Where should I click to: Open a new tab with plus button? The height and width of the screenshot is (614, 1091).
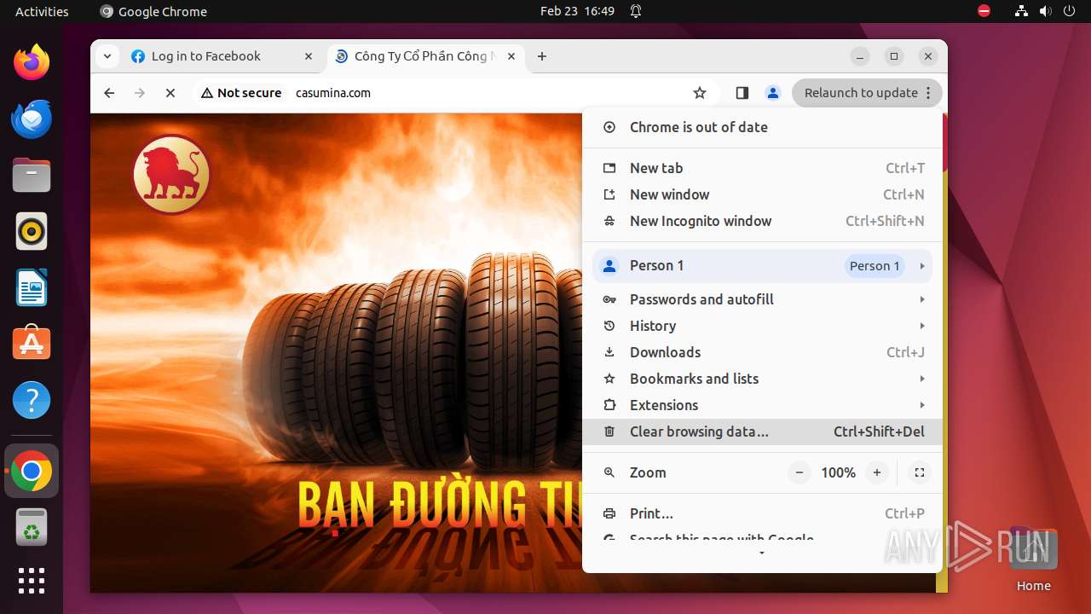click(x=542, y=56)
